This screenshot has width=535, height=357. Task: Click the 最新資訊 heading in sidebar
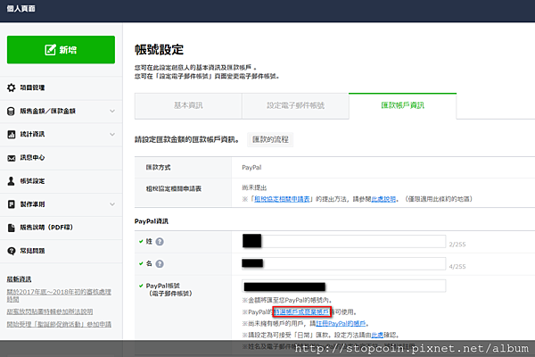(19, 279)
